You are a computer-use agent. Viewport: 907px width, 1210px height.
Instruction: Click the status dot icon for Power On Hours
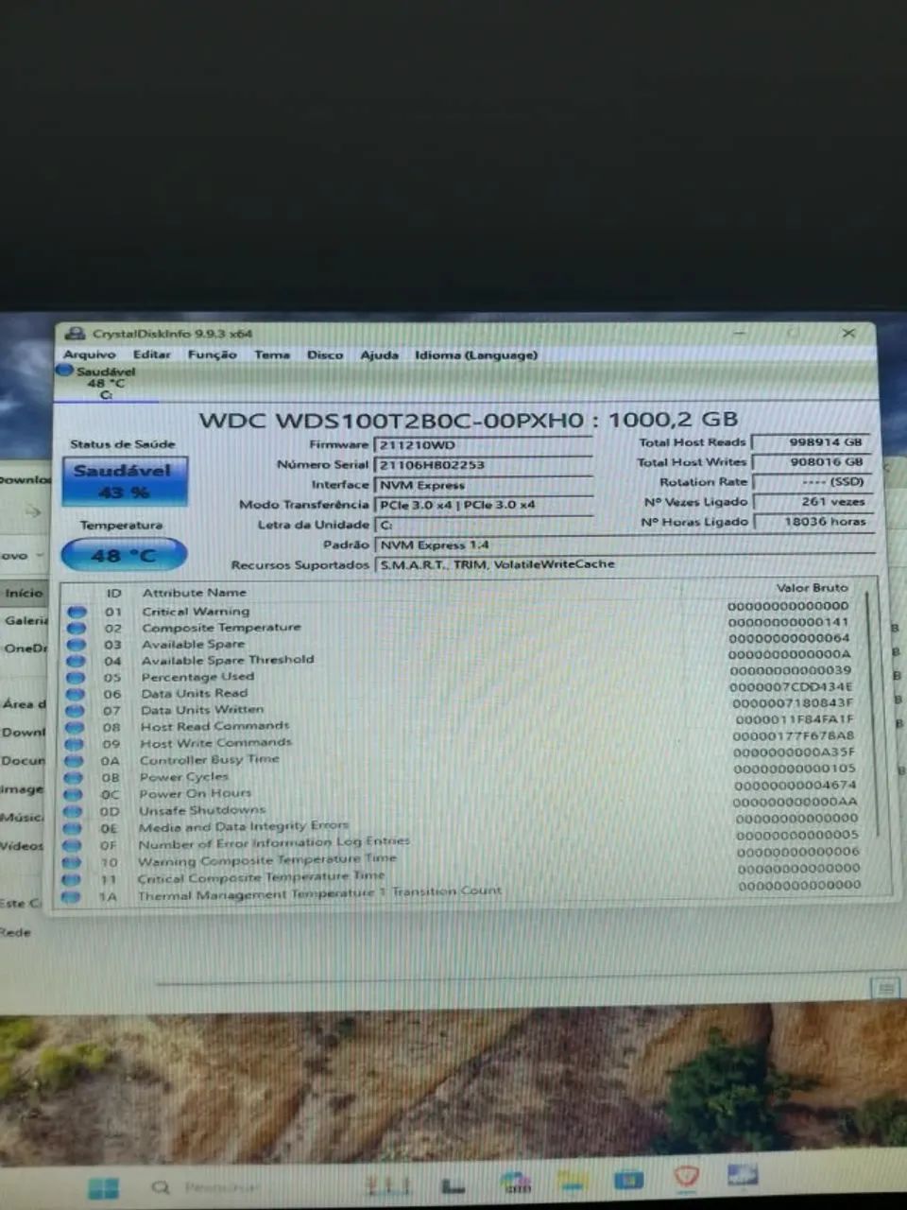click(73, 794)
